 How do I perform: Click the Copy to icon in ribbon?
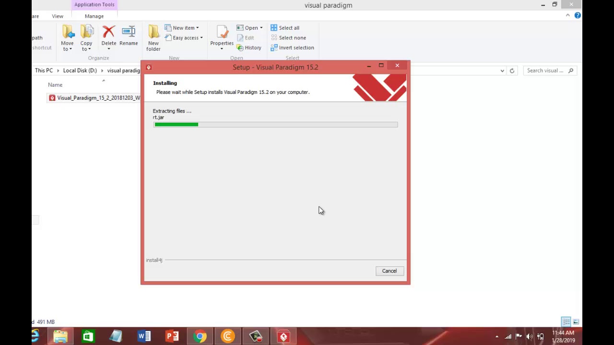tap(86, 32)
